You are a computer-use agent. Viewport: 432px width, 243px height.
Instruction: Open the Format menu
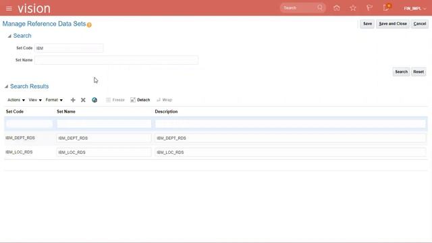click(54, 100)
